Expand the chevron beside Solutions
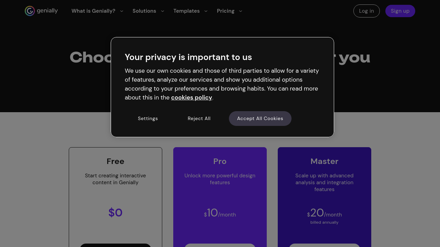This screenshot has width=440, height=247. pyautogui.click(x=163, y=11)
